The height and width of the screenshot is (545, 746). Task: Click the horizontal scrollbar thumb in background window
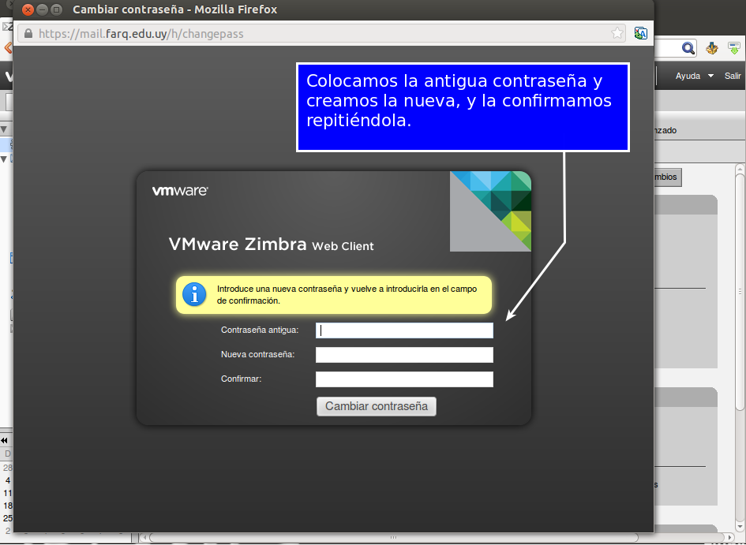click(393, 538)
